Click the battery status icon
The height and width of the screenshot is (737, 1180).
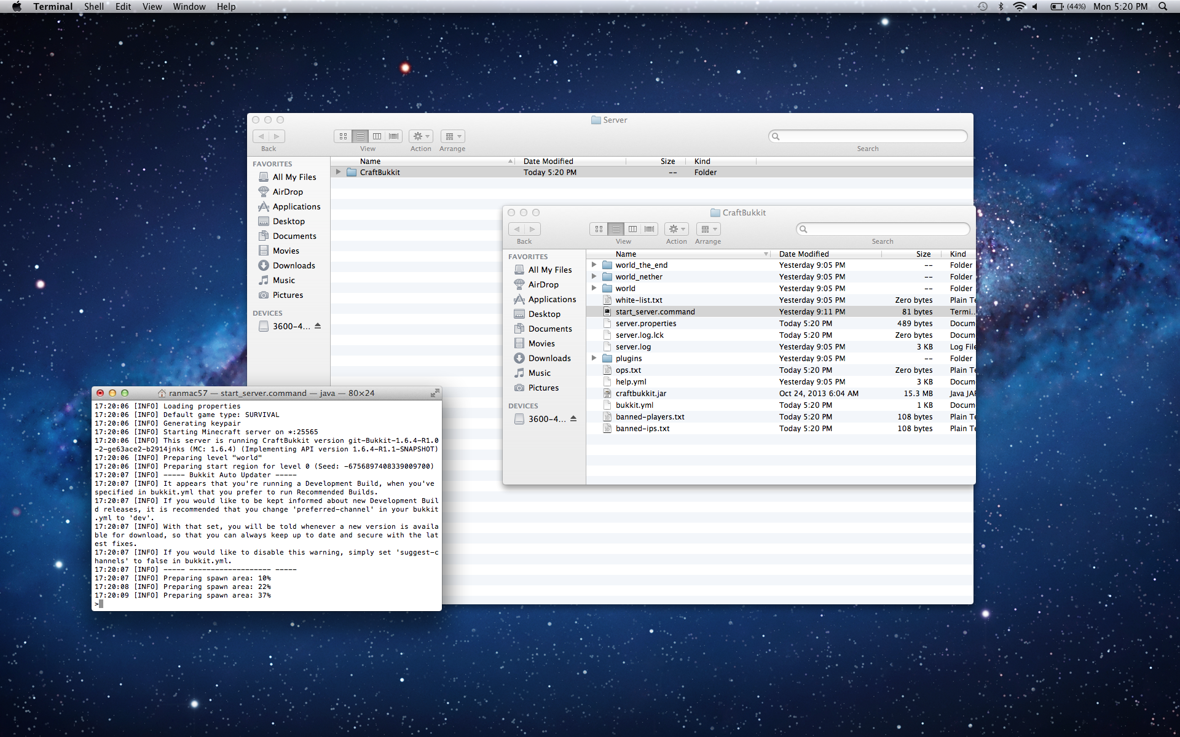click(x=1057, y=7)
